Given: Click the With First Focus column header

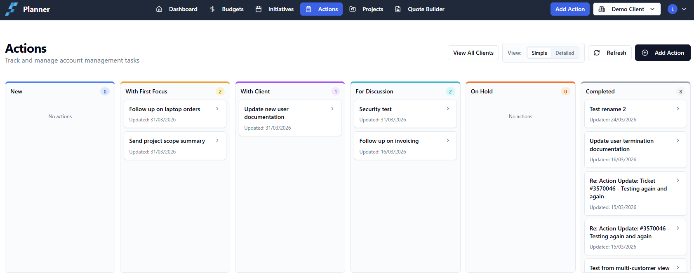Looking at the screenshot, I should click(x=146, y=91).
